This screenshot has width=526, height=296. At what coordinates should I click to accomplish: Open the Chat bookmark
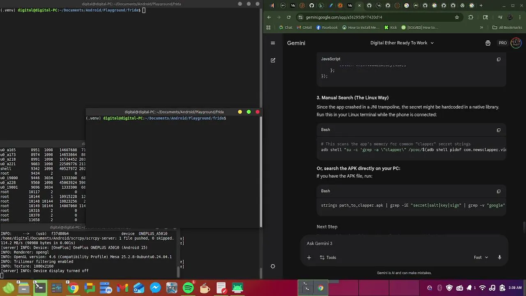pos(286,28)
